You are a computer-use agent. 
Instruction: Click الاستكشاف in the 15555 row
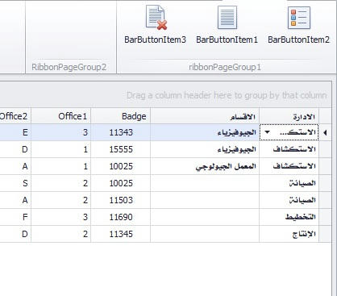tap(289, 149)
